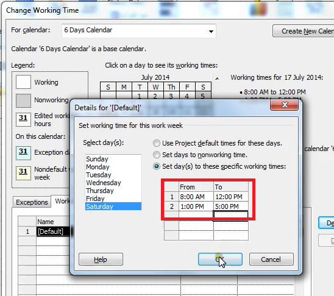Screen dimensions: 334x296
Task: Close the Details for '[Default]' dialog
Action: coord(284,105)
